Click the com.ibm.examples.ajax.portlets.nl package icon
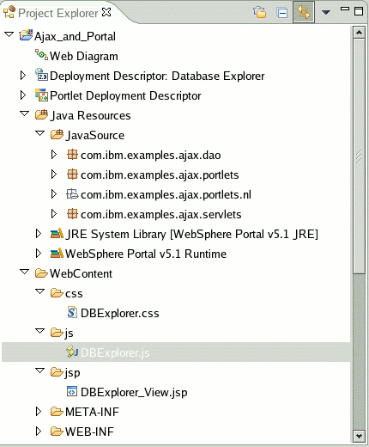This screenshot has height=447, width=369. (x=72, y=194)
